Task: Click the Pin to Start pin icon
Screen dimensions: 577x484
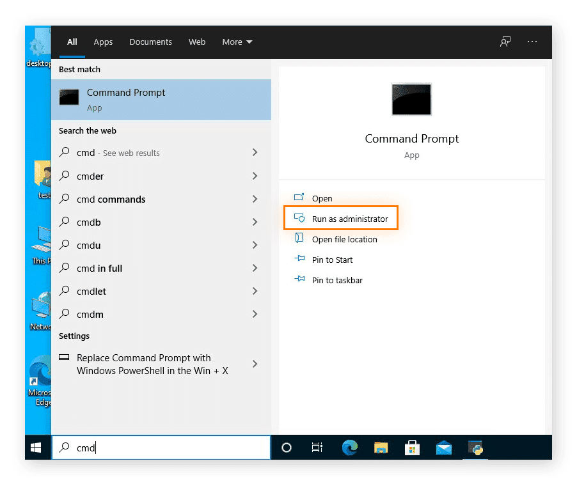Action: (x=299, y=258)
